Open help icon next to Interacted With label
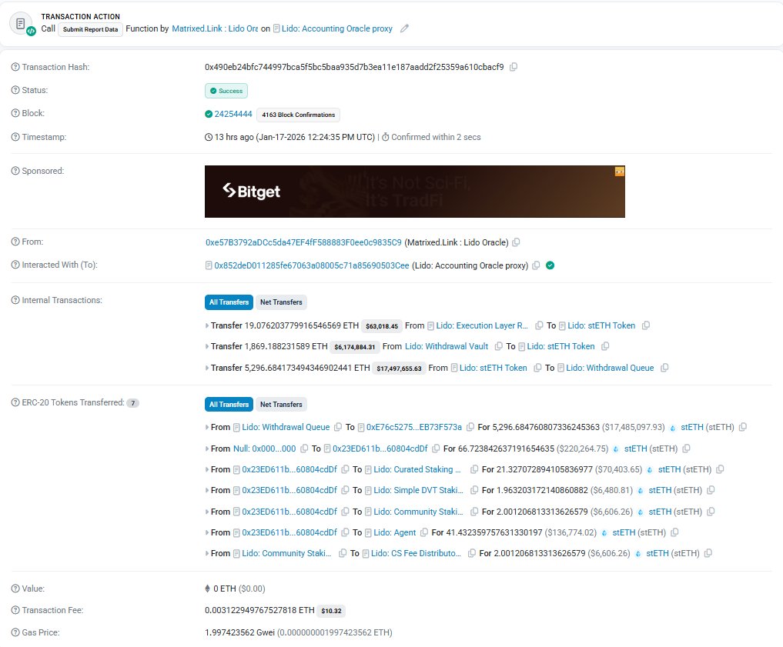 coord(15,265)
